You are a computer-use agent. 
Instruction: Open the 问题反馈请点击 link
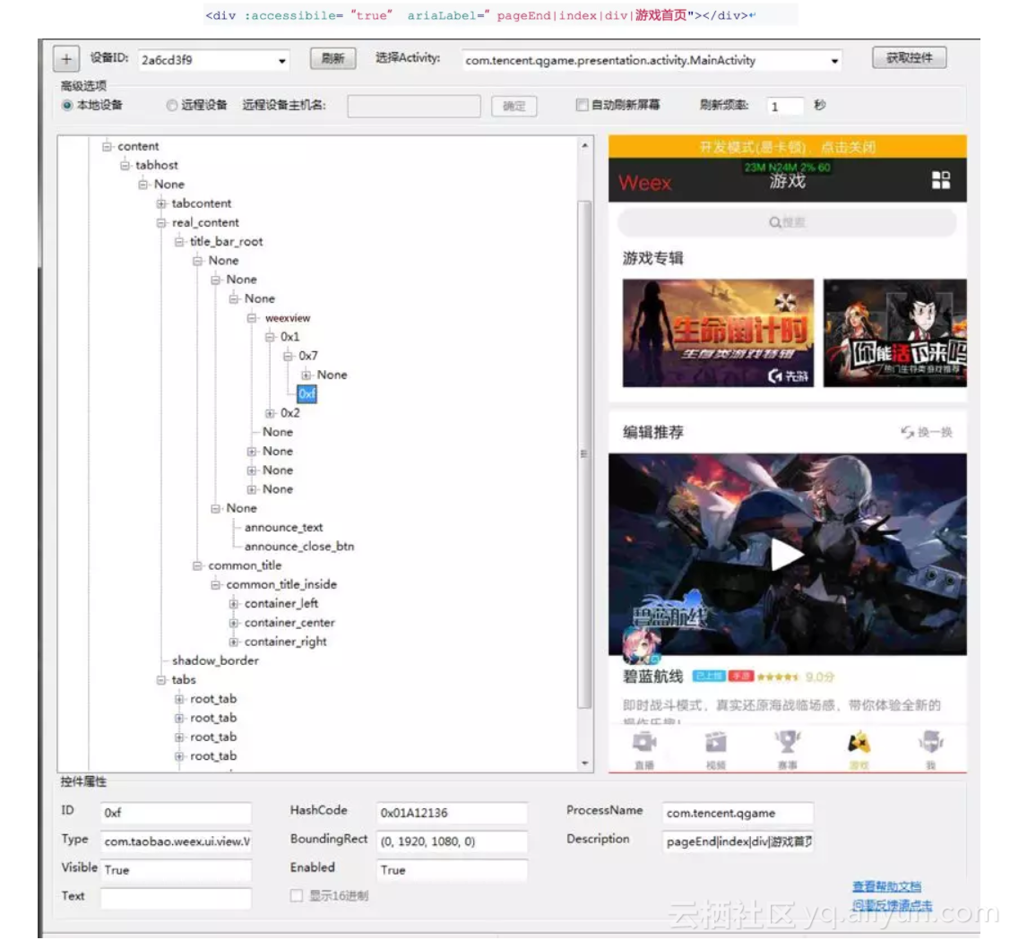892,906
